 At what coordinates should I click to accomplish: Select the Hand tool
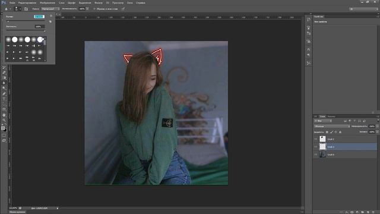(x=4, y=115)
